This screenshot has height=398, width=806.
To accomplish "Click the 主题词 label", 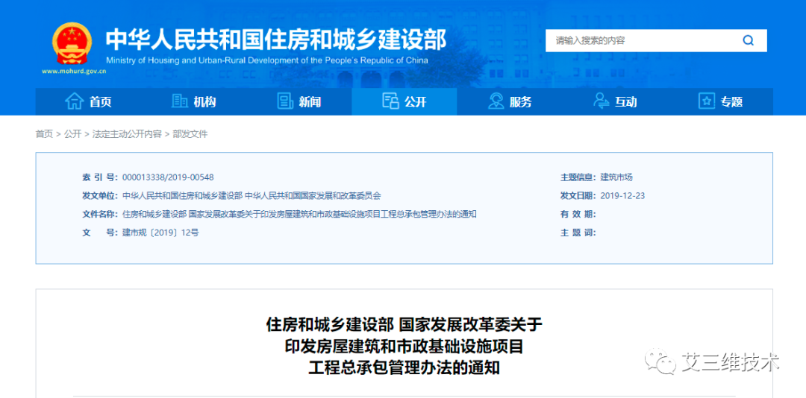I will (x=578, y=233).
